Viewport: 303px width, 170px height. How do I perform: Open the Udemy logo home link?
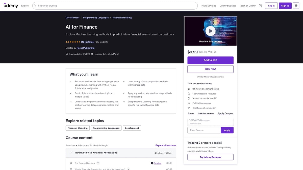[11, 6]
